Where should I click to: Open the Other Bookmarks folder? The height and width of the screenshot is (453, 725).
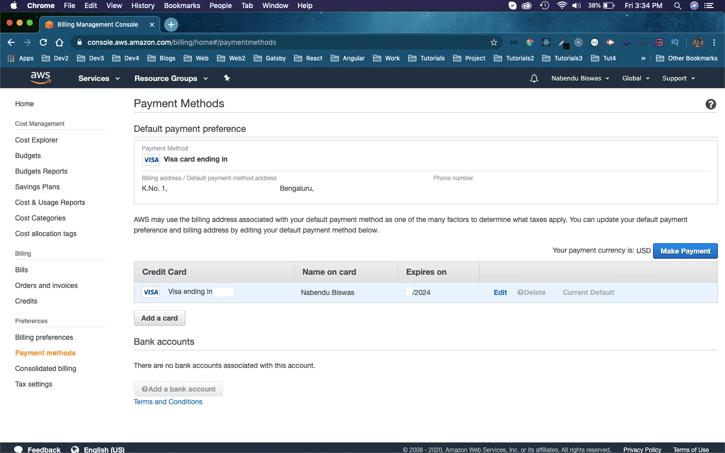(x=687, y=58)
